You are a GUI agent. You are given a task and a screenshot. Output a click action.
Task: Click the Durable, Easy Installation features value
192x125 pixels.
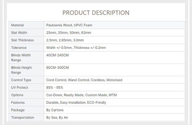pos(76,103)
